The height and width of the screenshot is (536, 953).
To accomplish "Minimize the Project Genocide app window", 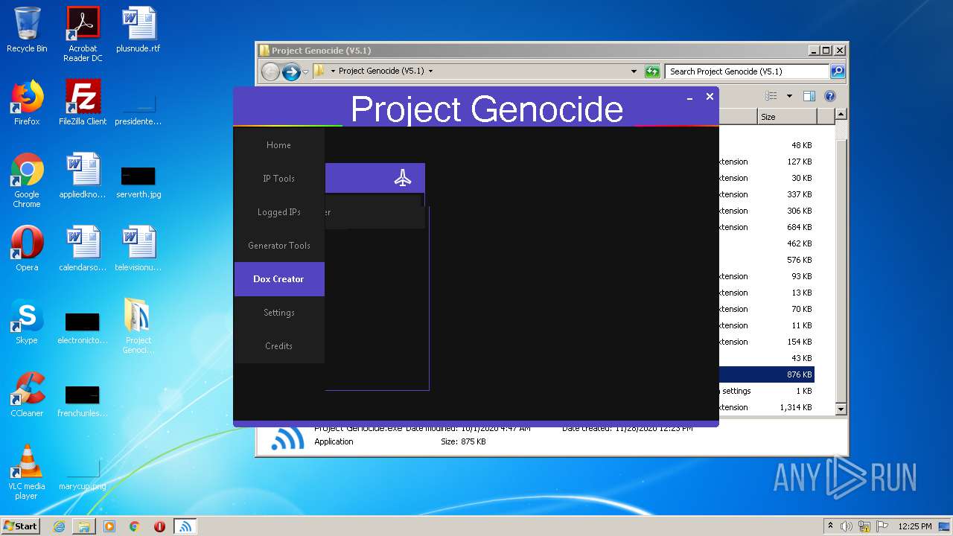I will (x=690, y=98).
